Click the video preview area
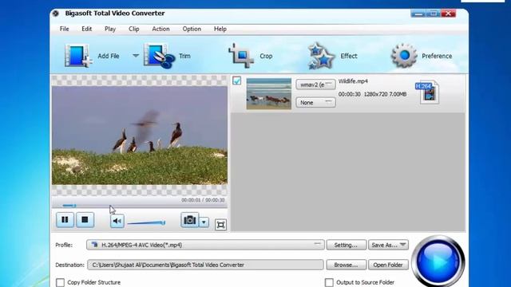Screen dimensions: 511x287 [x=140, y=135]
